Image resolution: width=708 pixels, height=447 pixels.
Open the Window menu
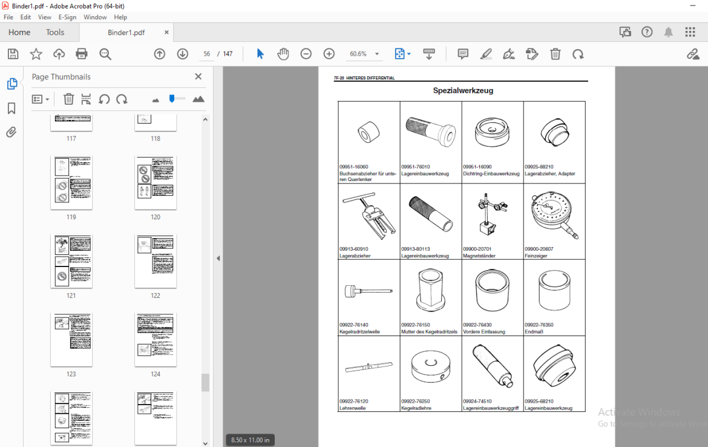pos(95,17)
